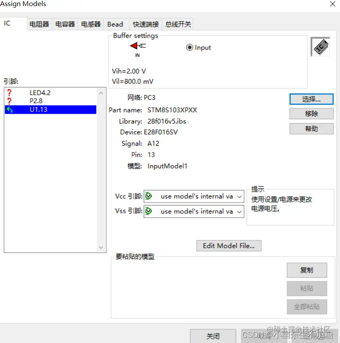This screenshot has width=340, height=343.
Task: Click pin list scrollbar up arrow
Action: [101, 93]
